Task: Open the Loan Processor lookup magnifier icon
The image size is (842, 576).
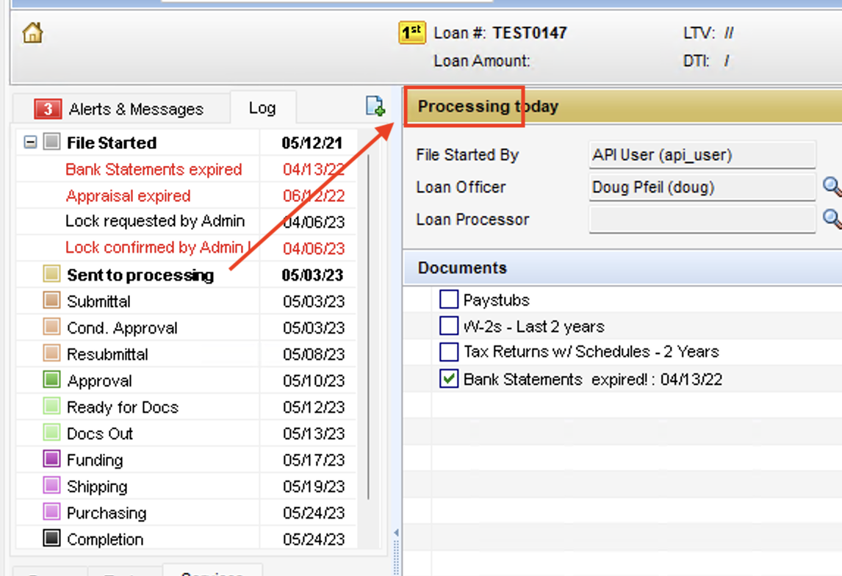Action: click(x=832, y=219)
